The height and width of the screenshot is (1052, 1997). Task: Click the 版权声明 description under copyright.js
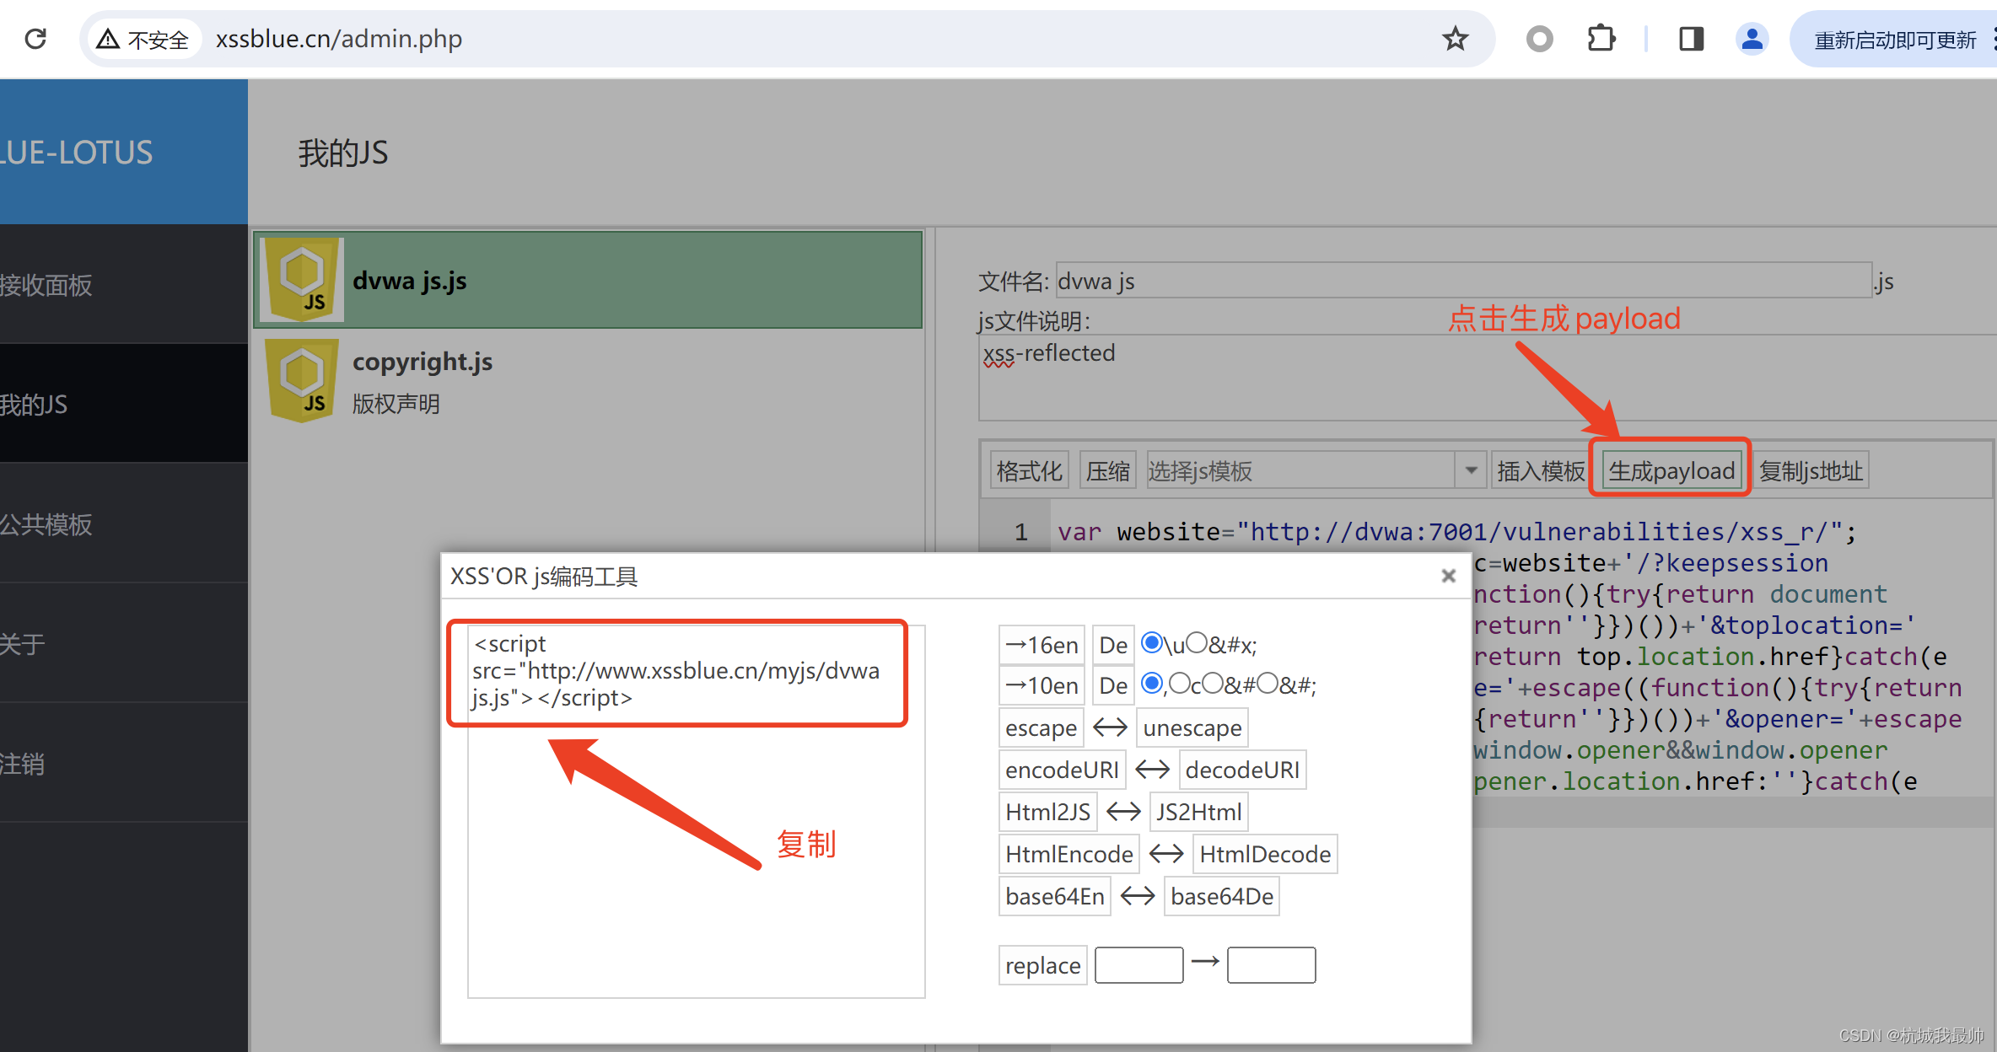click(x=396, y=404)
